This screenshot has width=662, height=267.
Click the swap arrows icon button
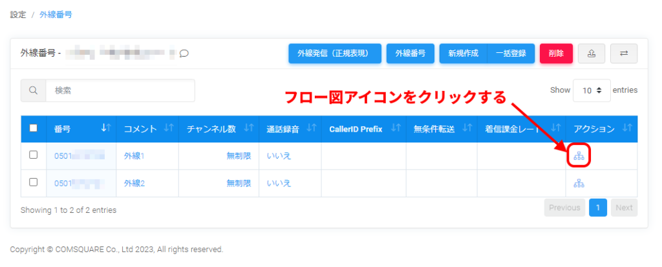point(624,54)
